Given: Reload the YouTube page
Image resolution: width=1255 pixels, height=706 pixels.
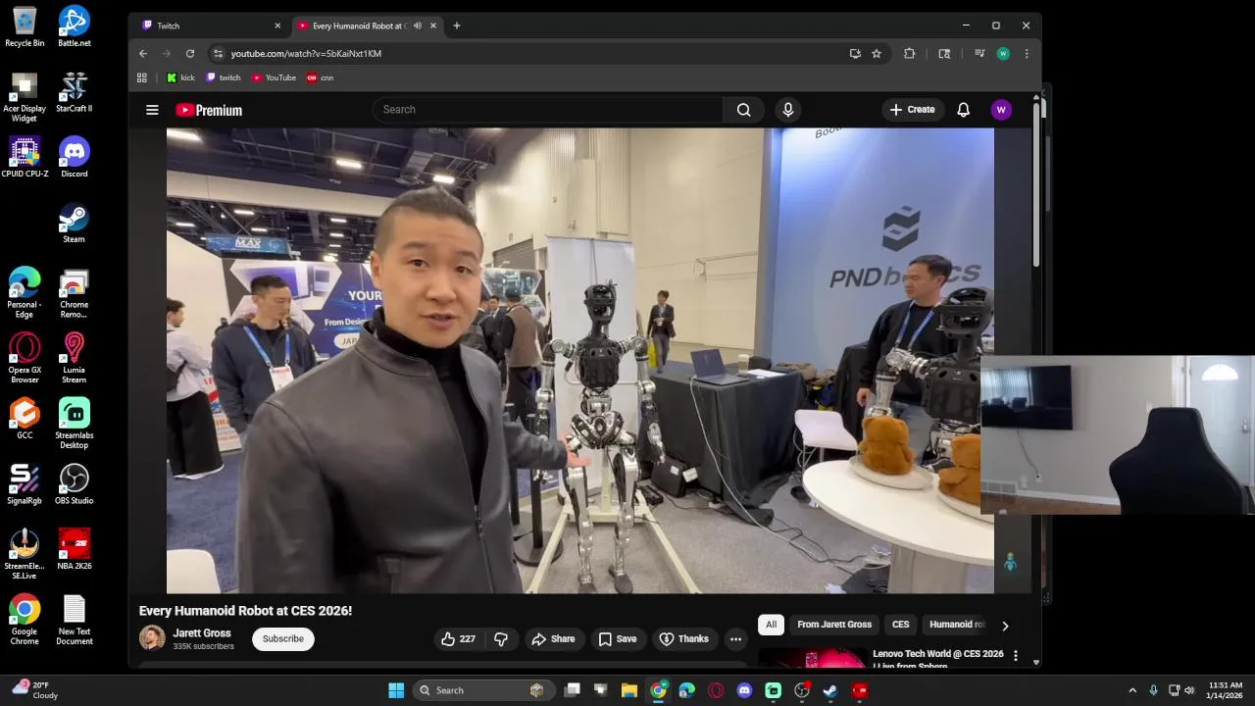Looking at the screenshot, I should (190, 53).
